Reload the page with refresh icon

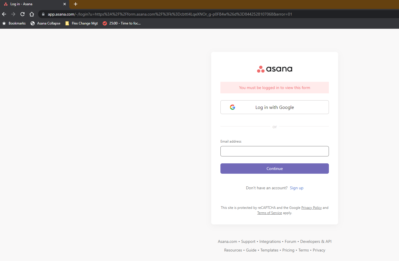tap(23, 14)
